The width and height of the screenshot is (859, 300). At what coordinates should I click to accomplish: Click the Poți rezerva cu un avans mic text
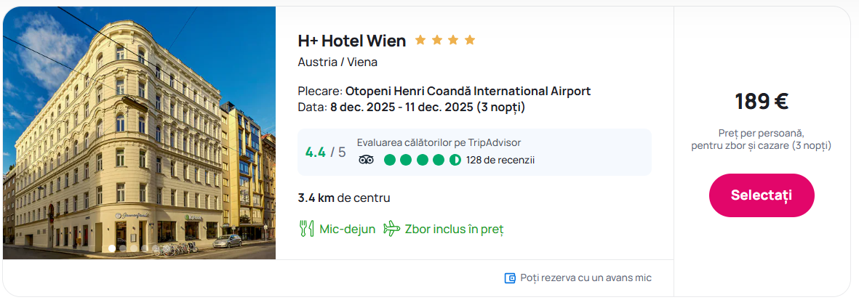click(586, 278)
